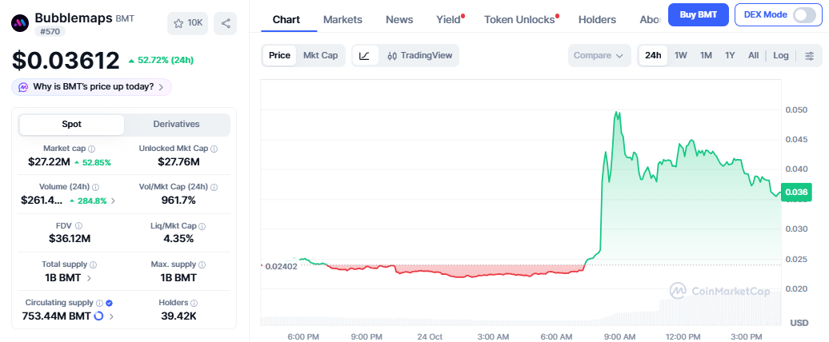Click the $27.76M unlocked market cap value

point(178,162)
